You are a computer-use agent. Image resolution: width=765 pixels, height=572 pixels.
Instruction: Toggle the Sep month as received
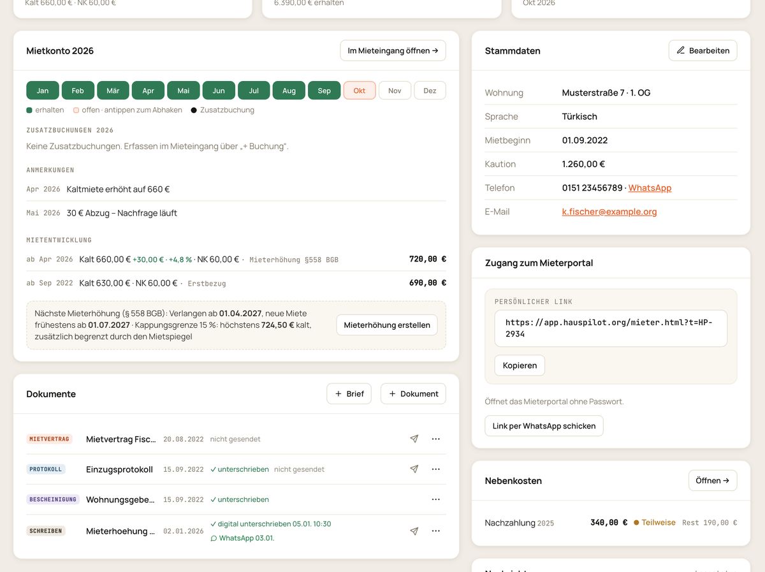[x=324, y=91]
